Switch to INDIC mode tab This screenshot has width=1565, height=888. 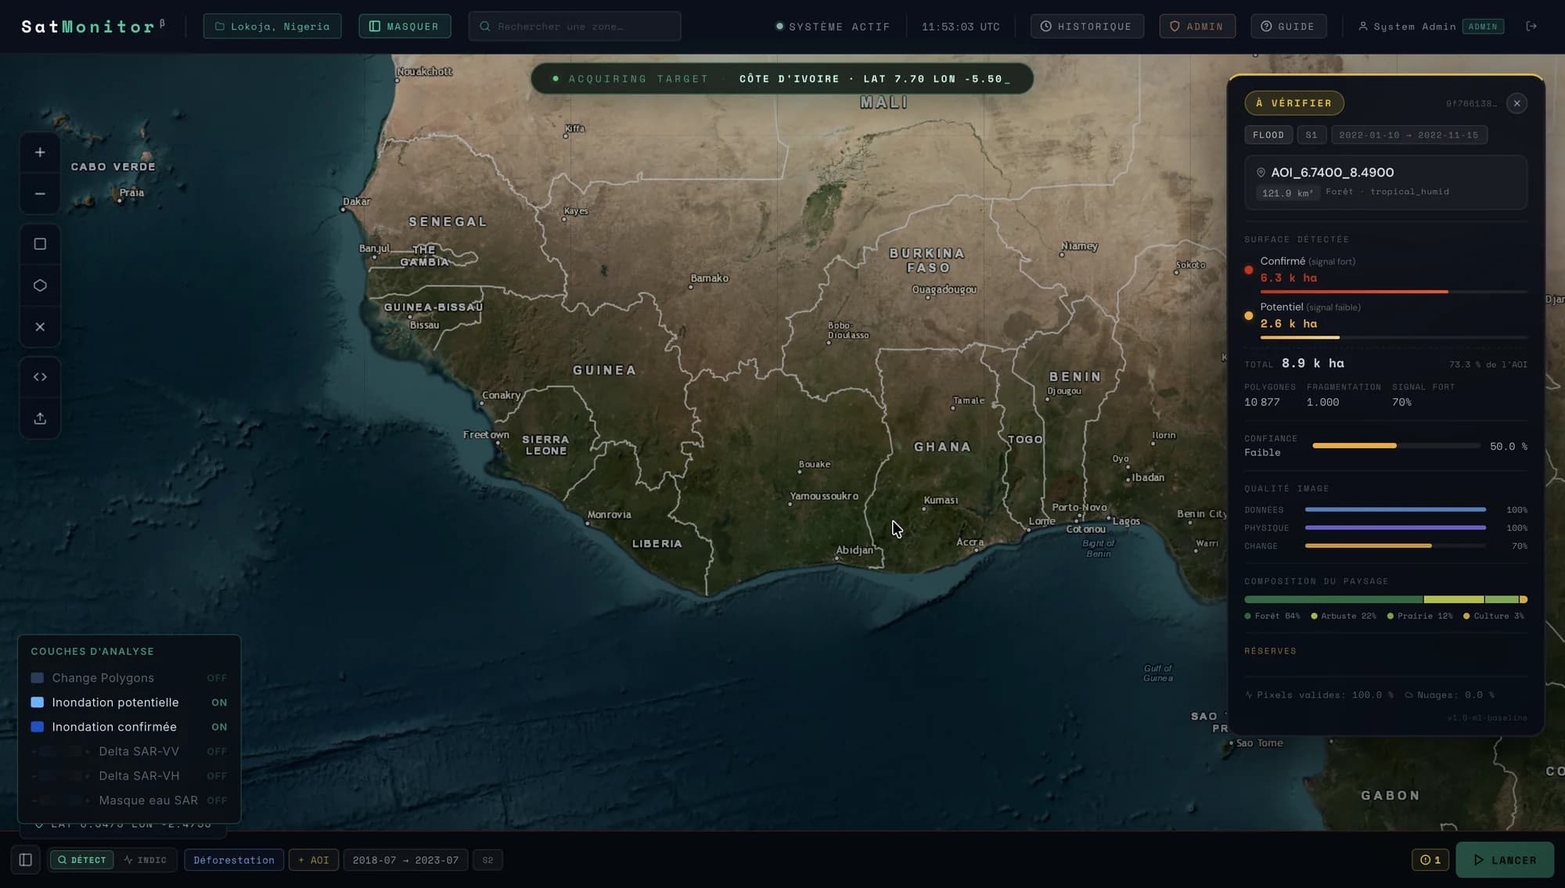(146, 860)
